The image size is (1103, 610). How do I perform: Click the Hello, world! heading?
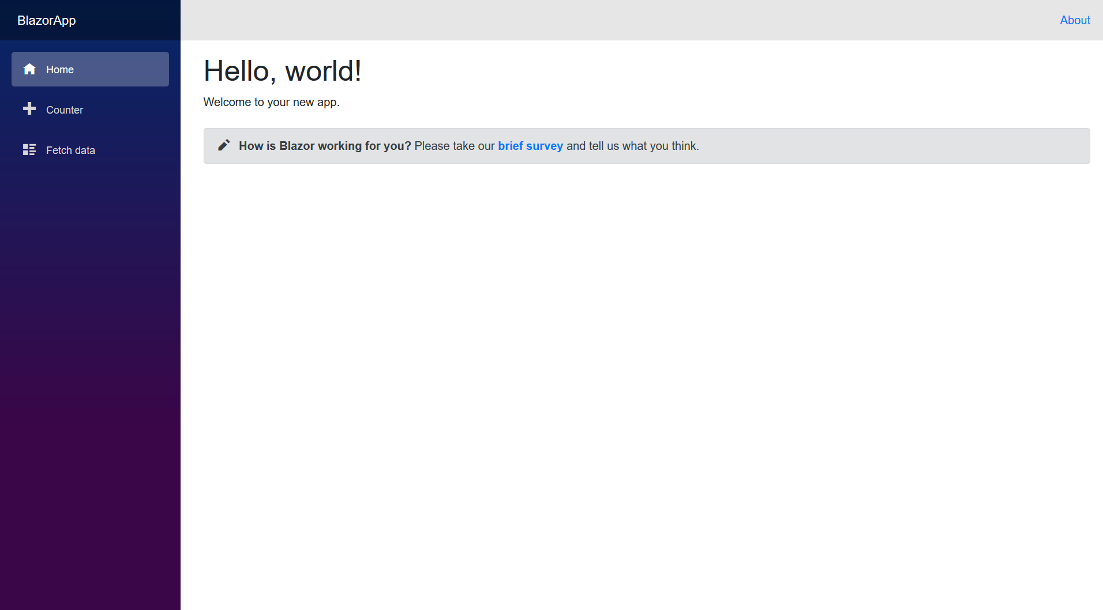point(283,71)
